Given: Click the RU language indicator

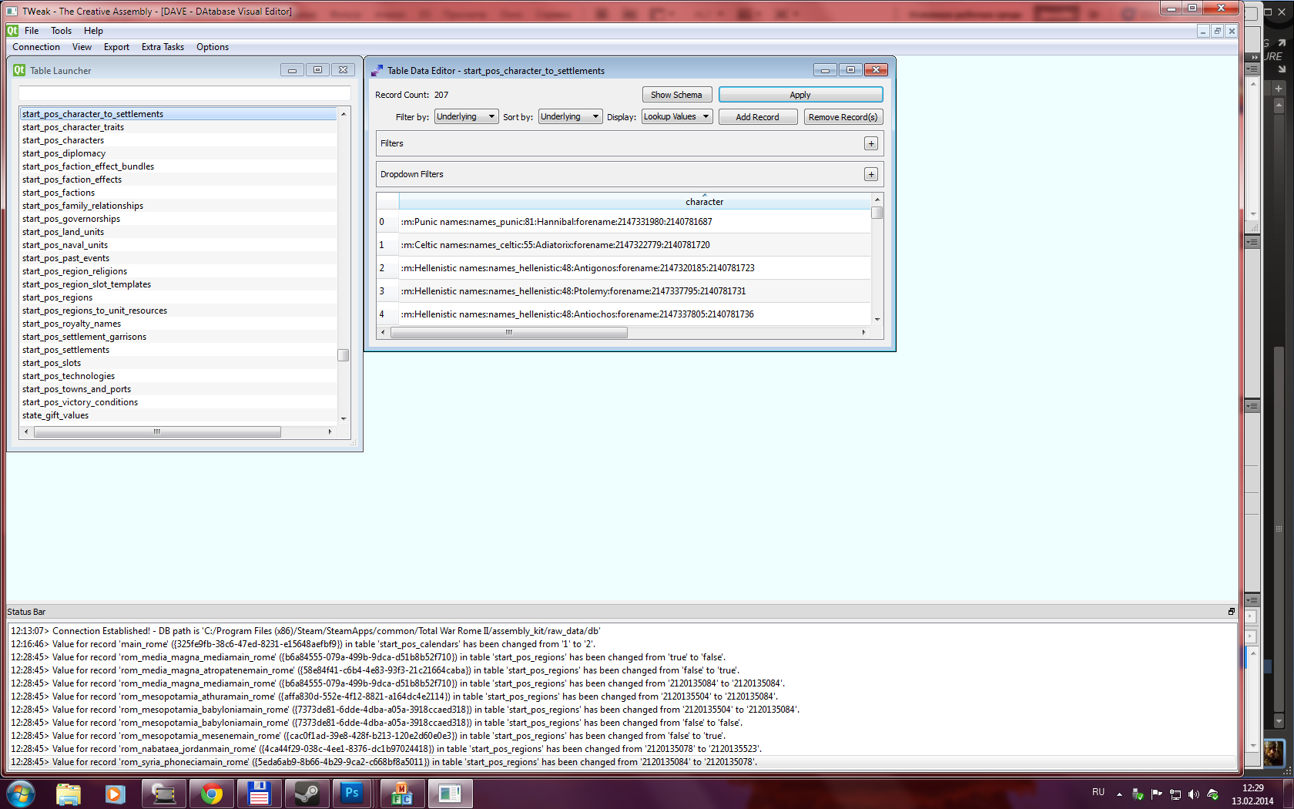Looking at the screenshot, I should 1098,792.
